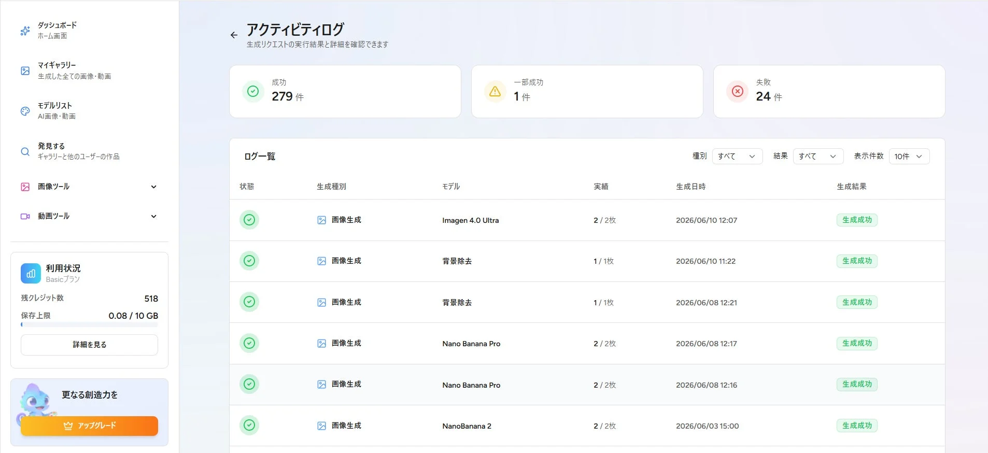Click the 発見する search icon

point(25,151)
